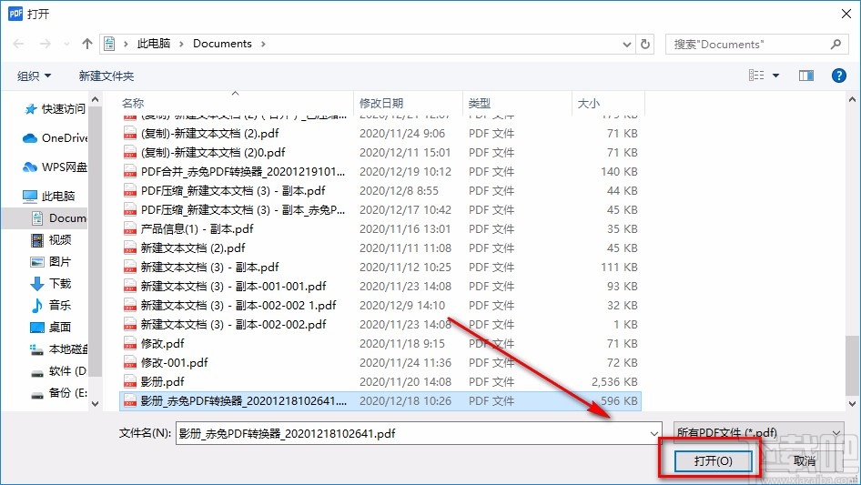The height and width of the screenshot is (485, 861).
Task: Expand the filename history dropdown arrow
Action: (654, 433)
